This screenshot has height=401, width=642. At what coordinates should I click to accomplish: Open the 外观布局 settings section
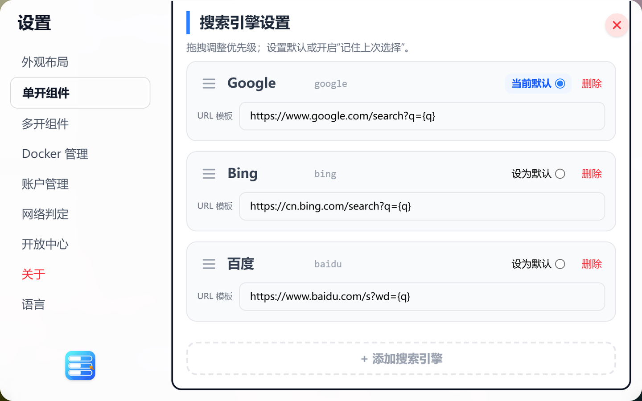pyautogui.click(x=45, y=62)
